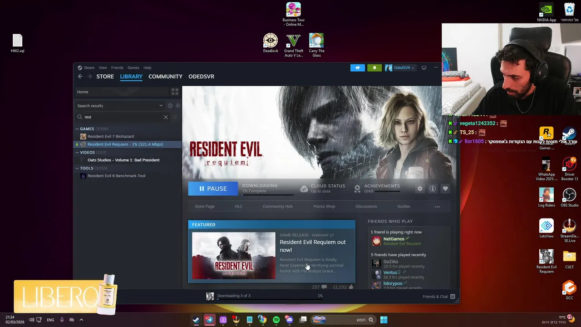Open the Steam announcements megaphone button
The image size is (581, 327).
[x=357, y=68]
